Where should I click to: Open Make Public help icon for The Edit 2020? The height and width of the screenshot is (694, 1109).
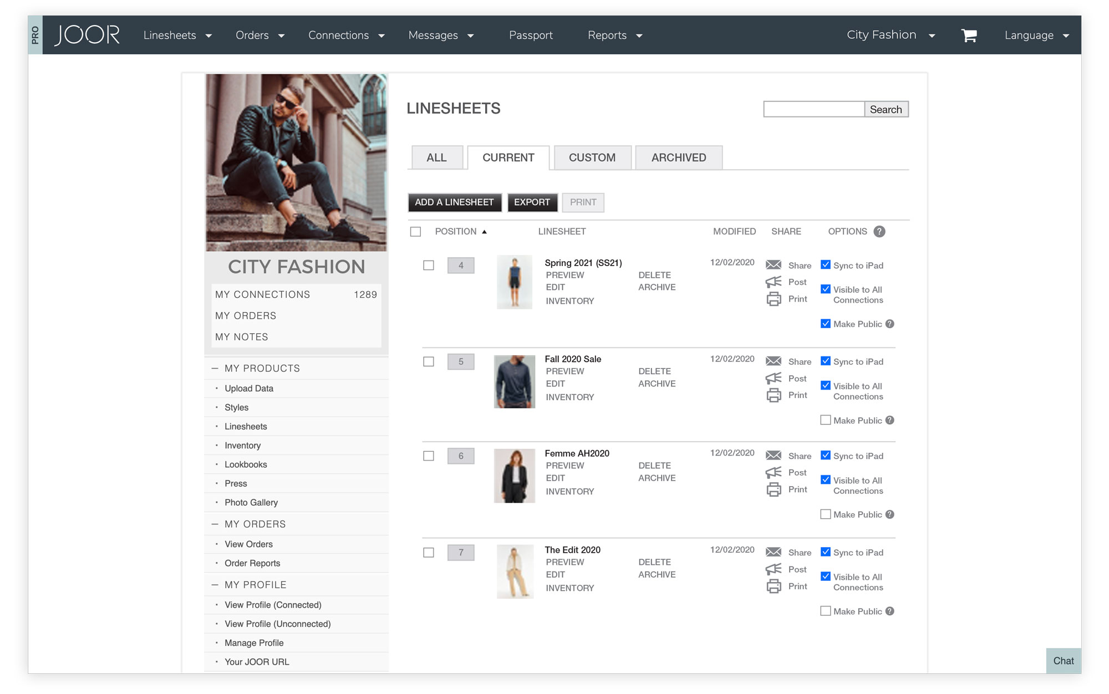(890, 611)
